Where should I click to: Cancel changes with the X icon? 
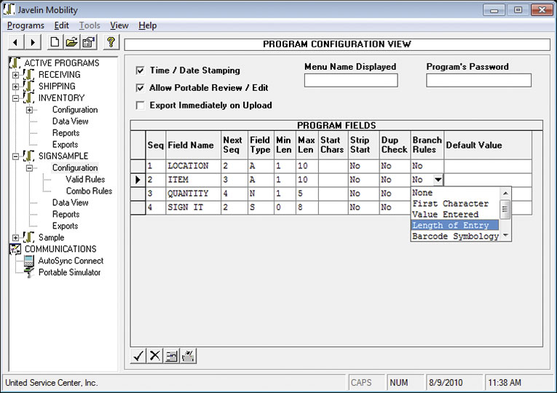pos(155,356)
